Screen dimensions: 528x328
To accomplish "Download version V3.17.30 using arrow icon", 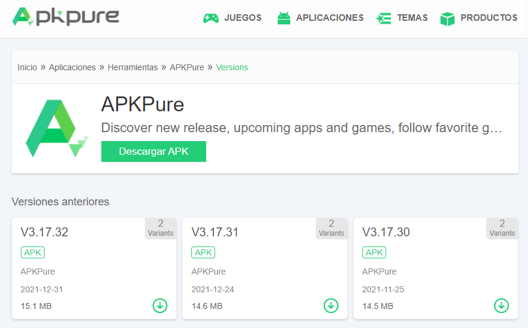I will (x=501, y=305).
